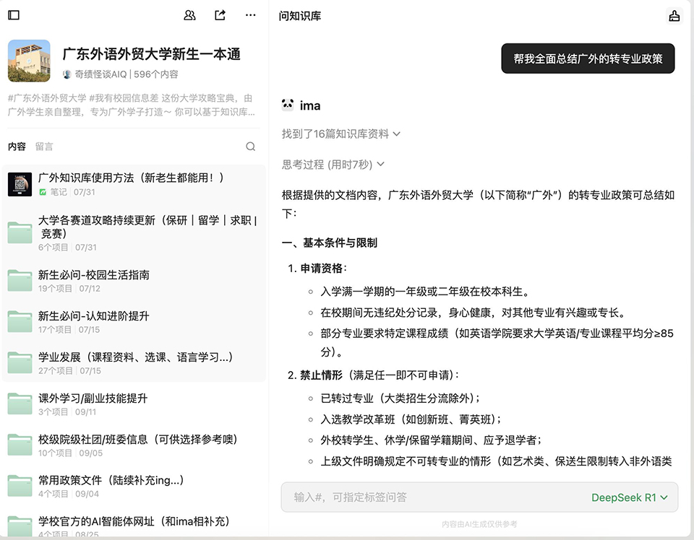Open 广外知识库使用方法 note
Viewport: 694px width, 540px height.
131,178
